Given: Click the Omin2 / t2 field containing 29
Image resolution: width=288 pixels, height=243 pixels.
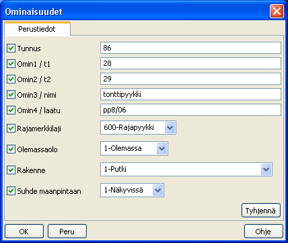Looking at the screenshot, I should (190, 79).
